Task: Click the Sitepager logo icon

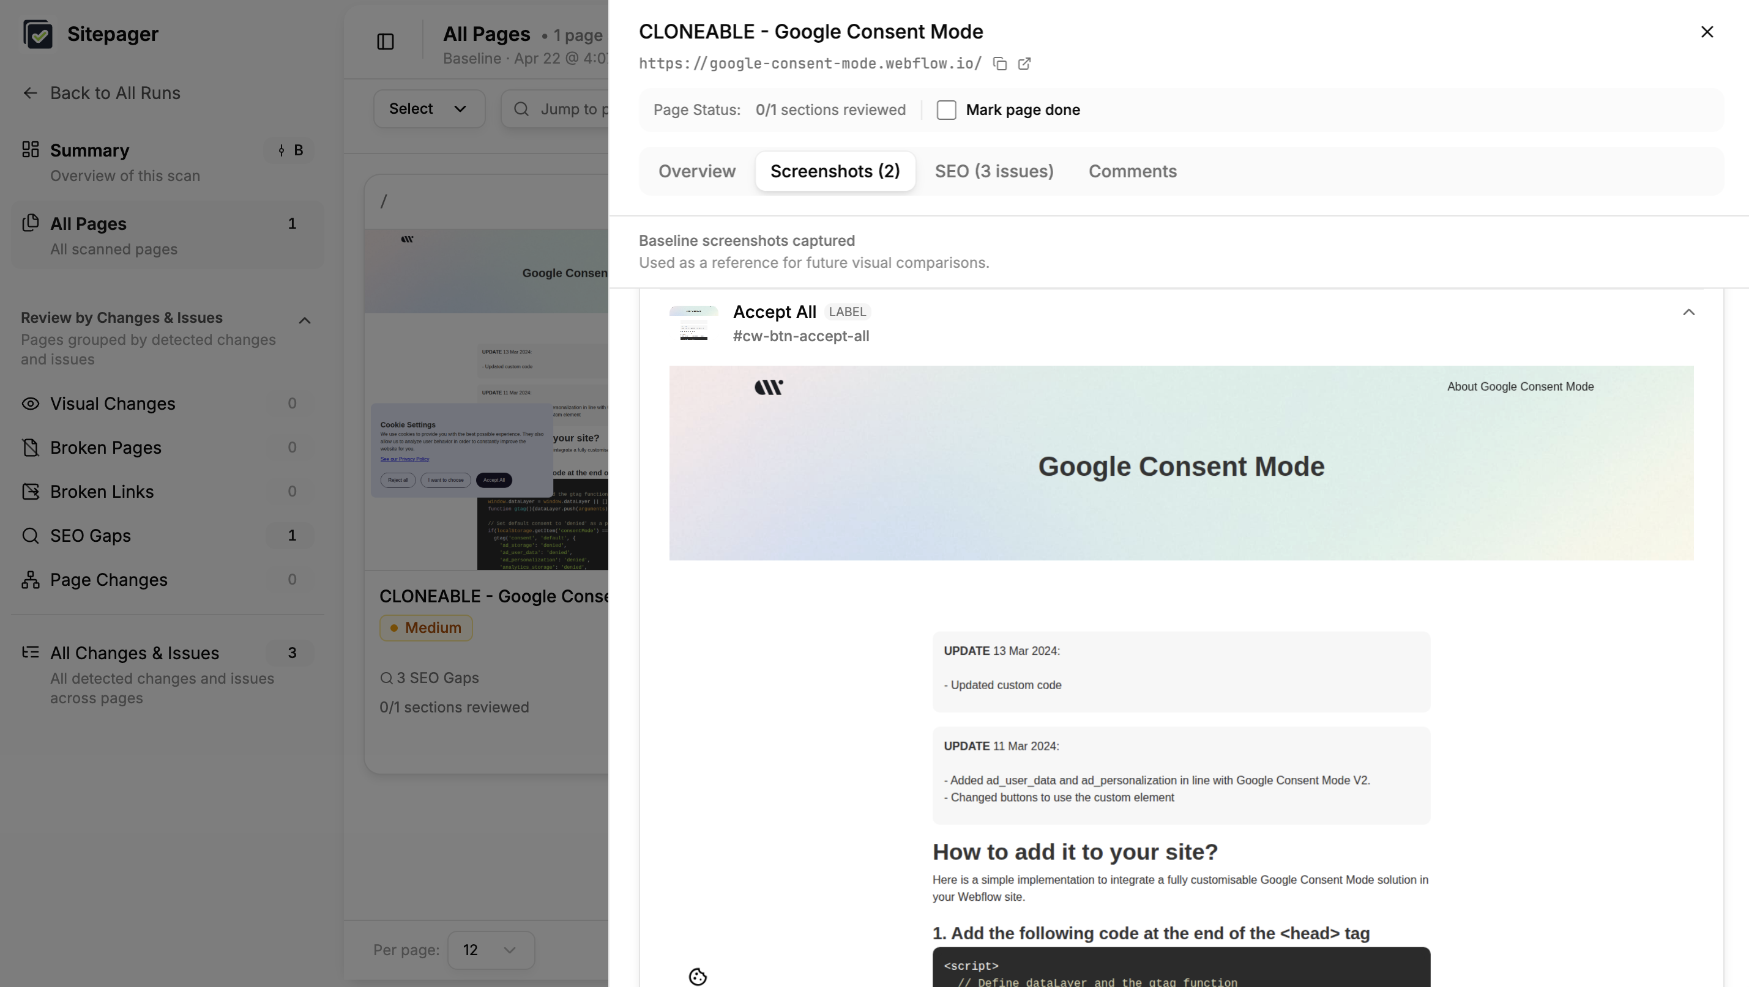Action: click(x=38, y=34)
